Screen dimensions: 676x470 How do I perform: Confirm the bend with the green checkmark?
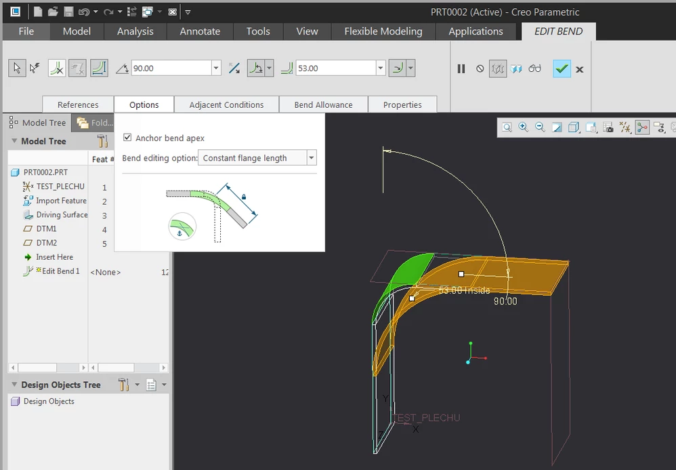(x=562, y=68)
